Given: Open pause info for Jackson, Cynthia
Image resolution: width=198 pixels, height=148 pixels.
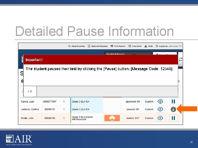Looking at the screenshot, I should click(173, 109).
